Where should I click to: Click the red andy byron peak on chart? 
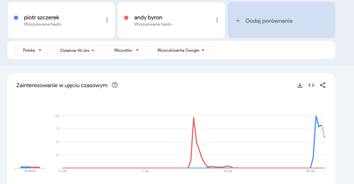point(194,118)
